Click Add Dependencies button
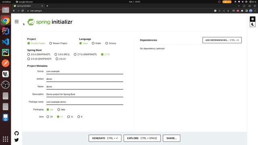The height and width of the screenshot is (145, 258). (x=222, y=40)
